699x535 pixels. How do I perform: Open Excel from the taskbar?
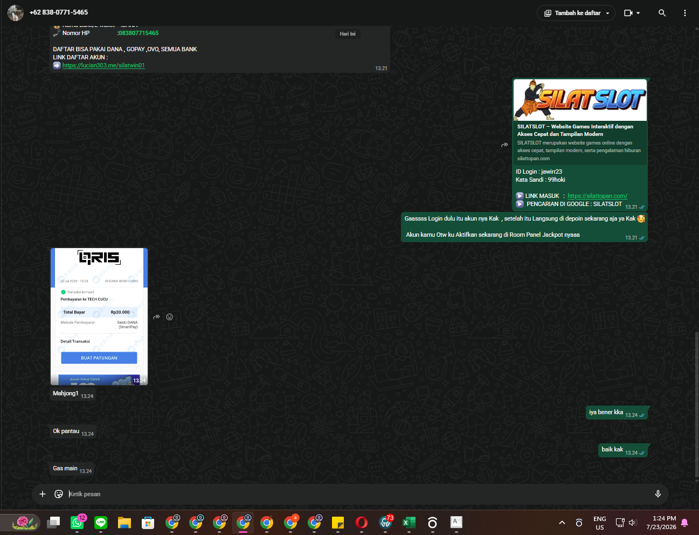(x=409, y=522)
